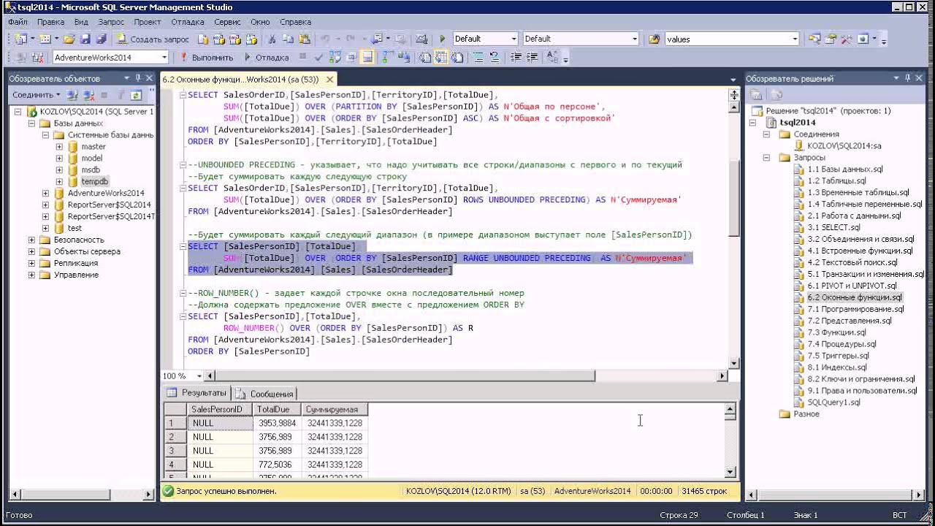
Task: Open the Правка menu
Action: click(x=50, y=22)
